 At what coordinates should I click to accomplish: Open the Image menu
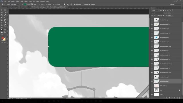coord(13,1)
